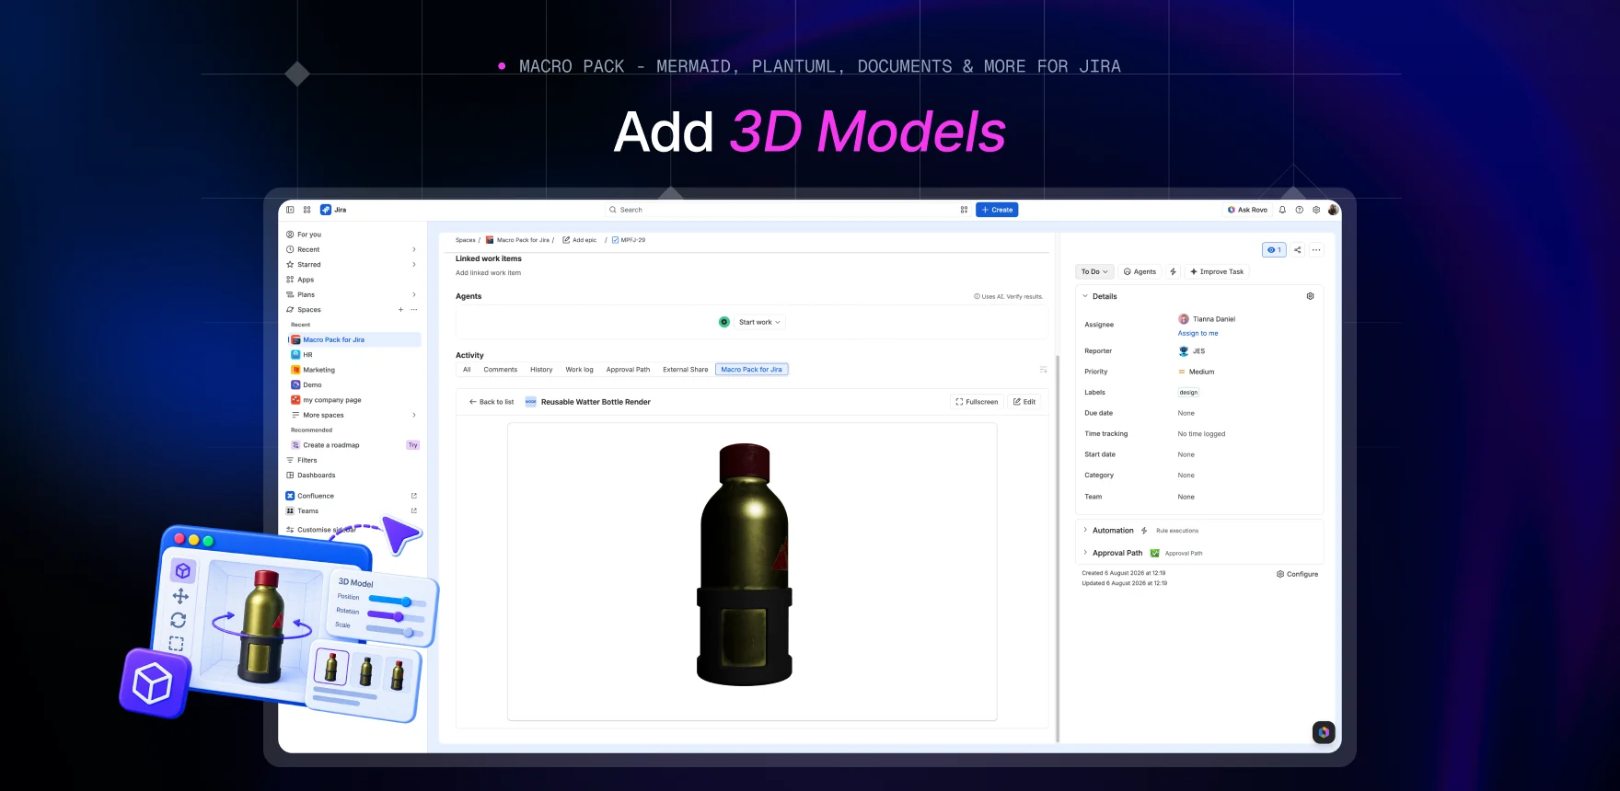The width and height of the screenshot is (1620, 791).
Task: Open the user profile avatar
Action: click(x=1333, y=210)
